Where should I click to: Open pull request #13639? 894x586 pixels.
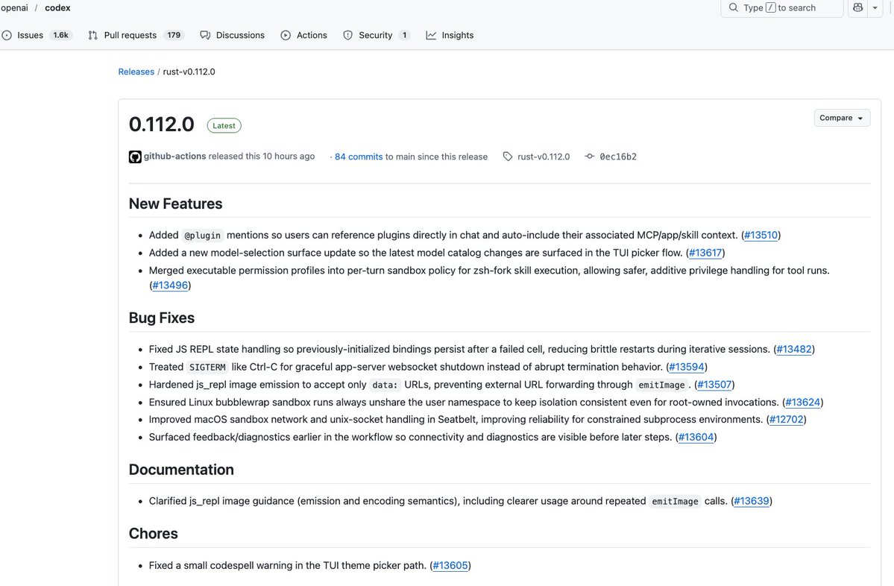click(752, 501)
